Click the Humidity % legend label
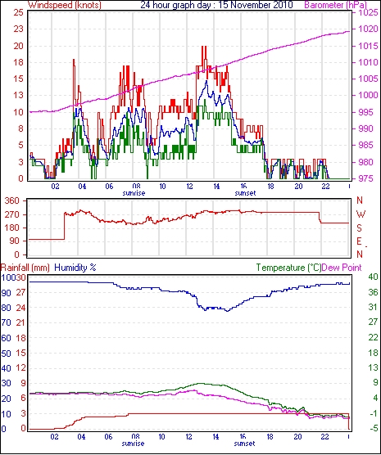The width and height of the screenshot is (381, 455). pyautogui.click(x=75, y=268)
